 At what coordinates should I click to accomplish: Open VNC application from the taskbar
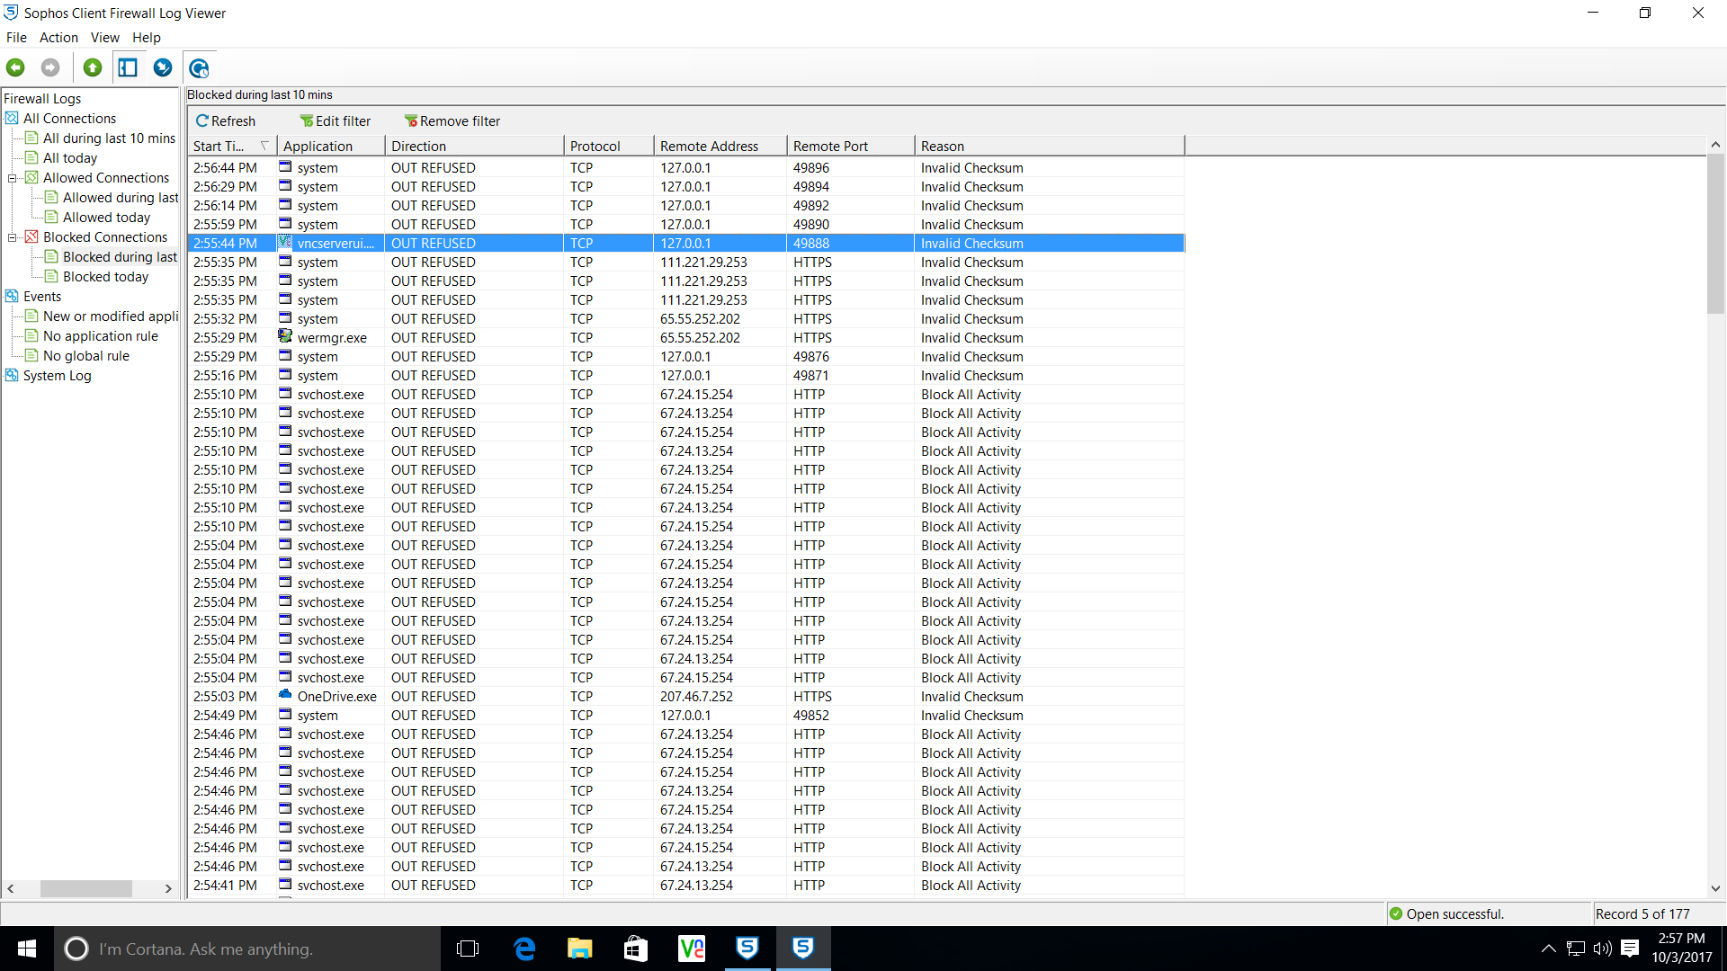pos(692,949)
